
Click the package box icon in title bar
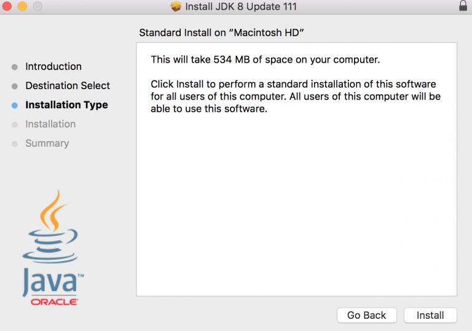[x=176, y=6]
